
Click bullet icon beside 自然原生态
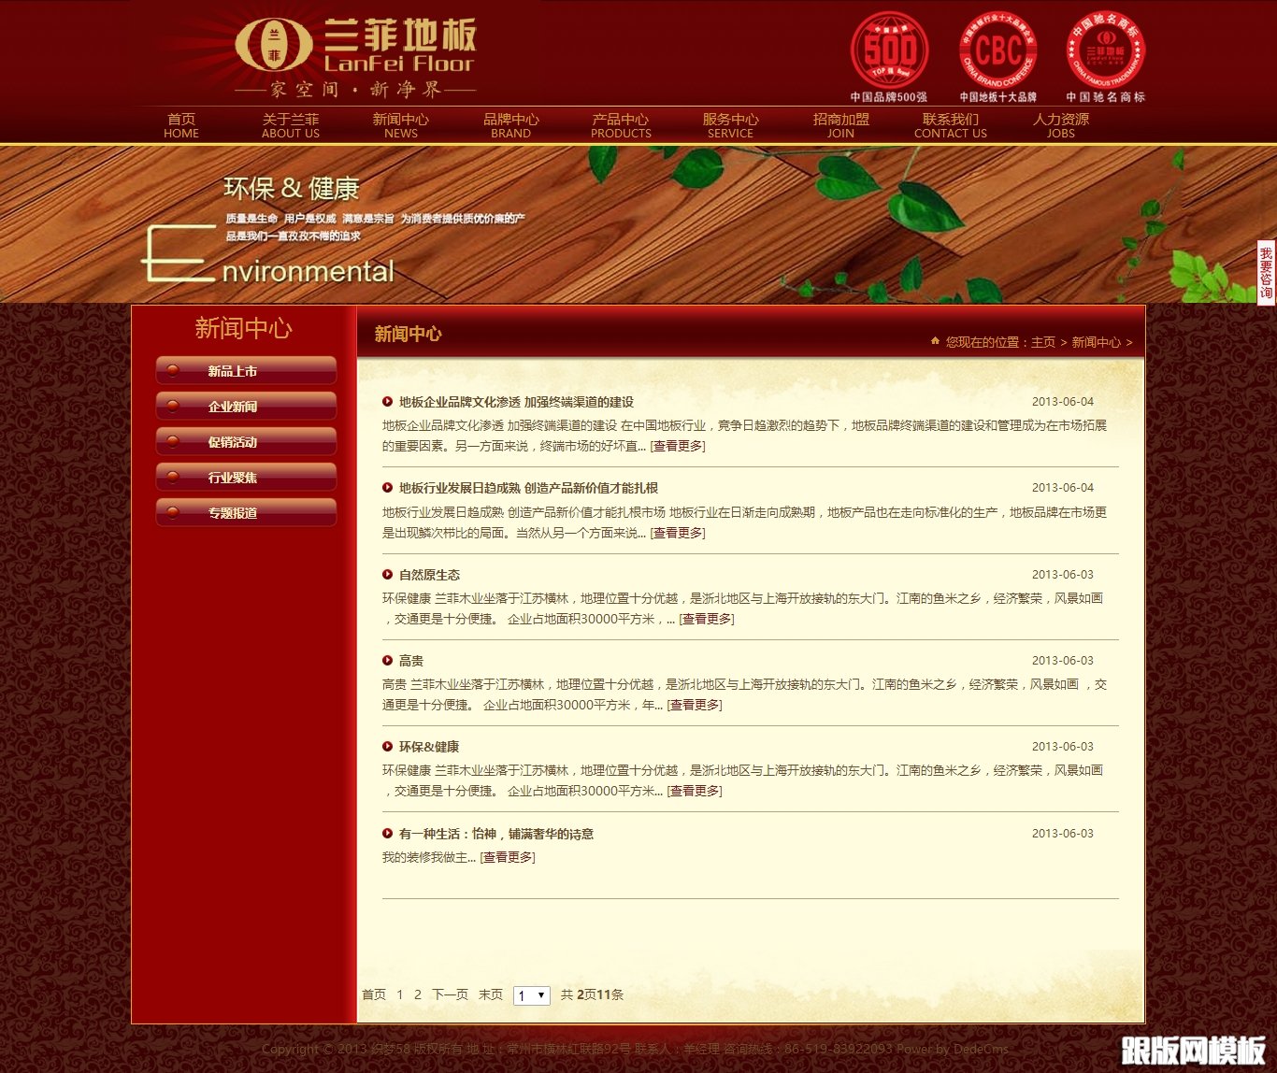coord(387,575)
